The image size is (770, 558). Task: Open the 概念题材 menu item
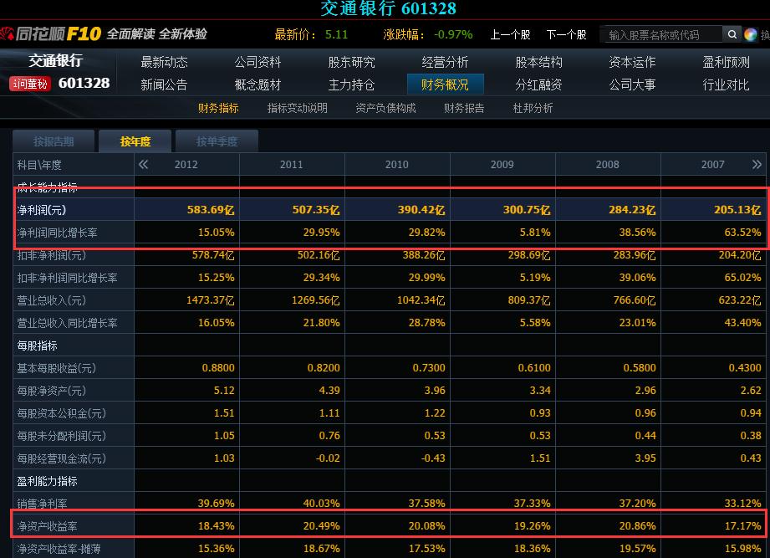point(256,84)
